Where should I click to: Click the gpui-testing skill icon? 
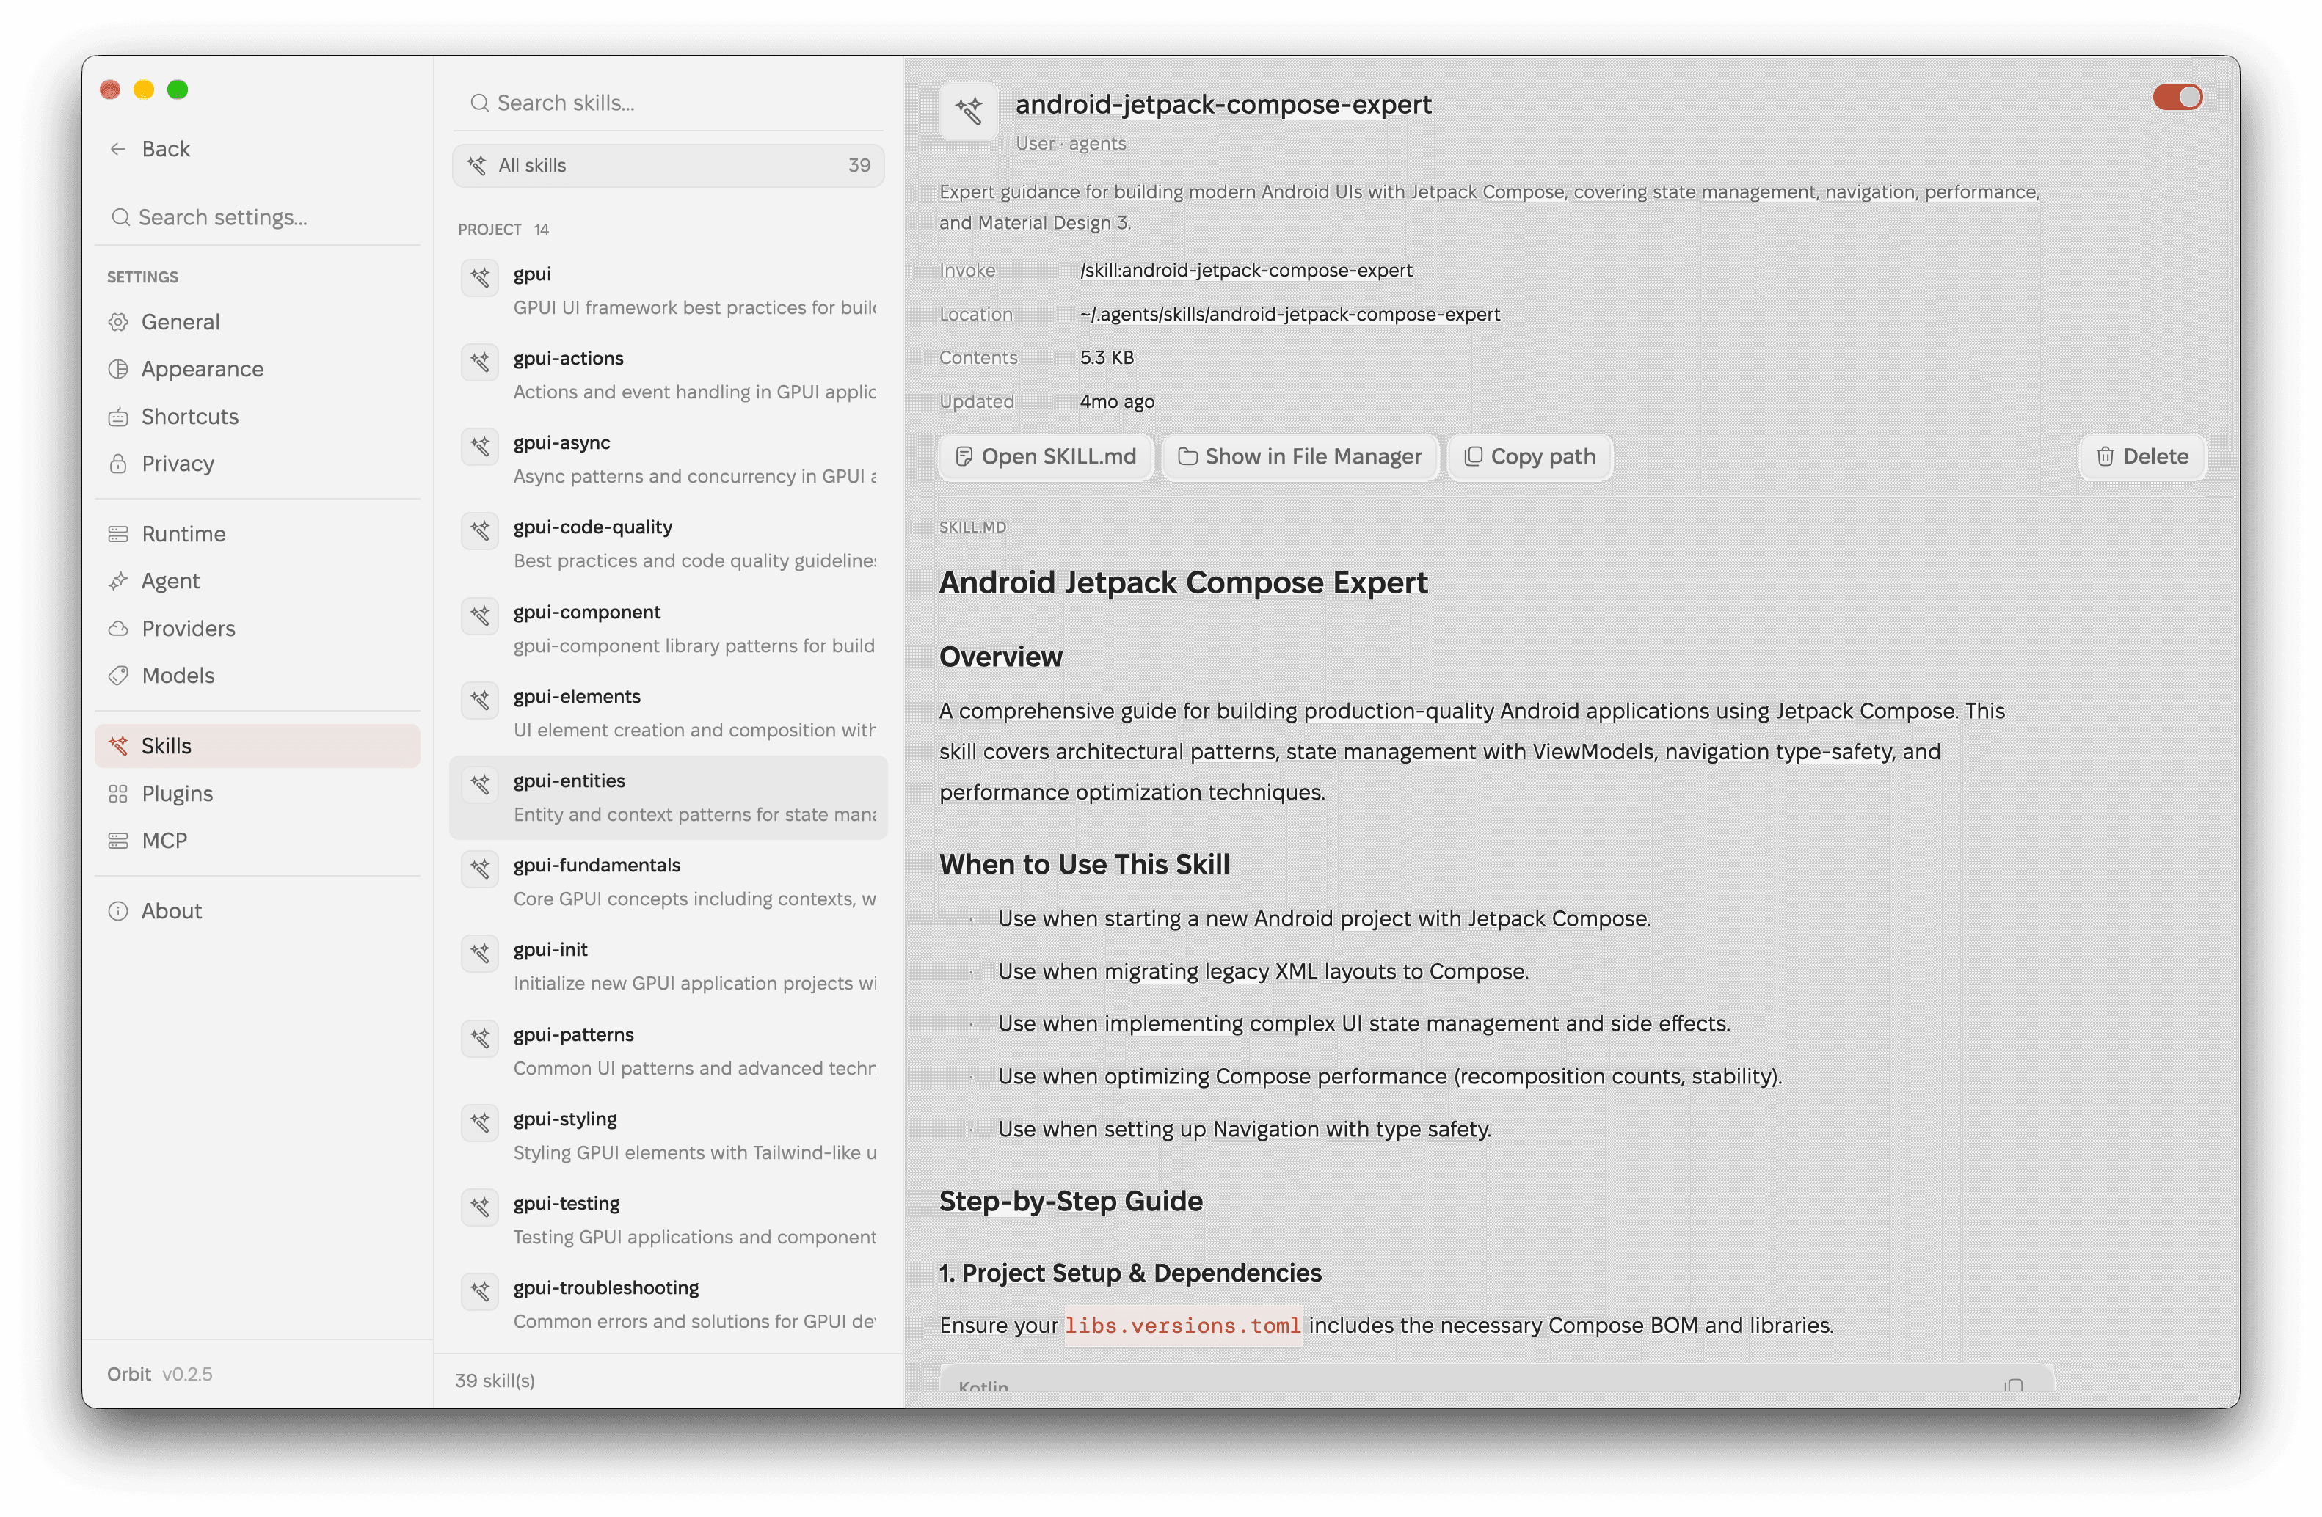point(480,1207)
